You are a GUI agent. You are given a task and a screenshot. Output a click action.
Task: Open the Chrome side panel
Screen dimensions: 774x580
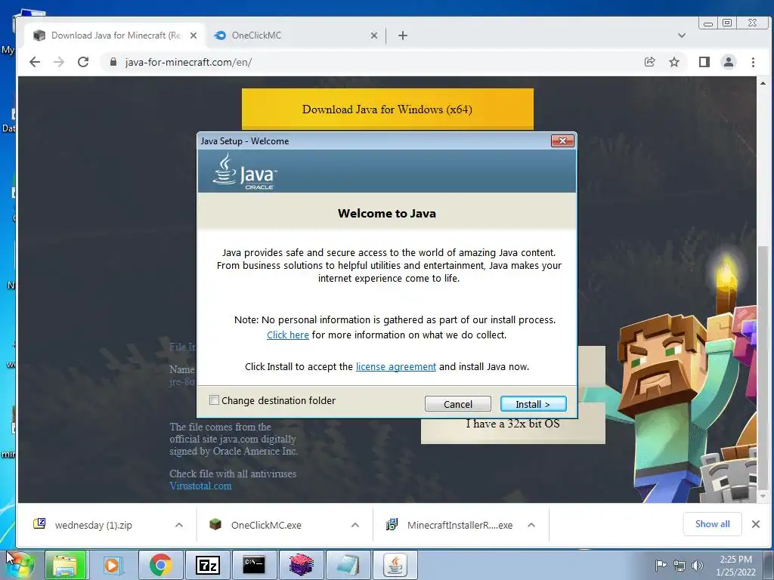[704, 62]
